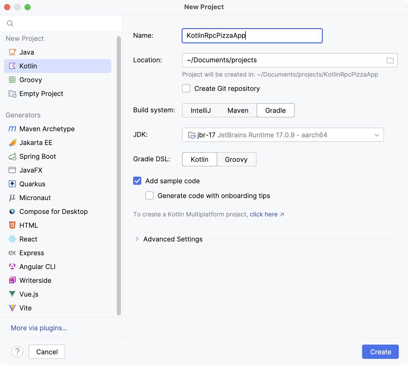Select the Java project generator icon
Viewport: 408px width, 365px height.
pos(12,52)
